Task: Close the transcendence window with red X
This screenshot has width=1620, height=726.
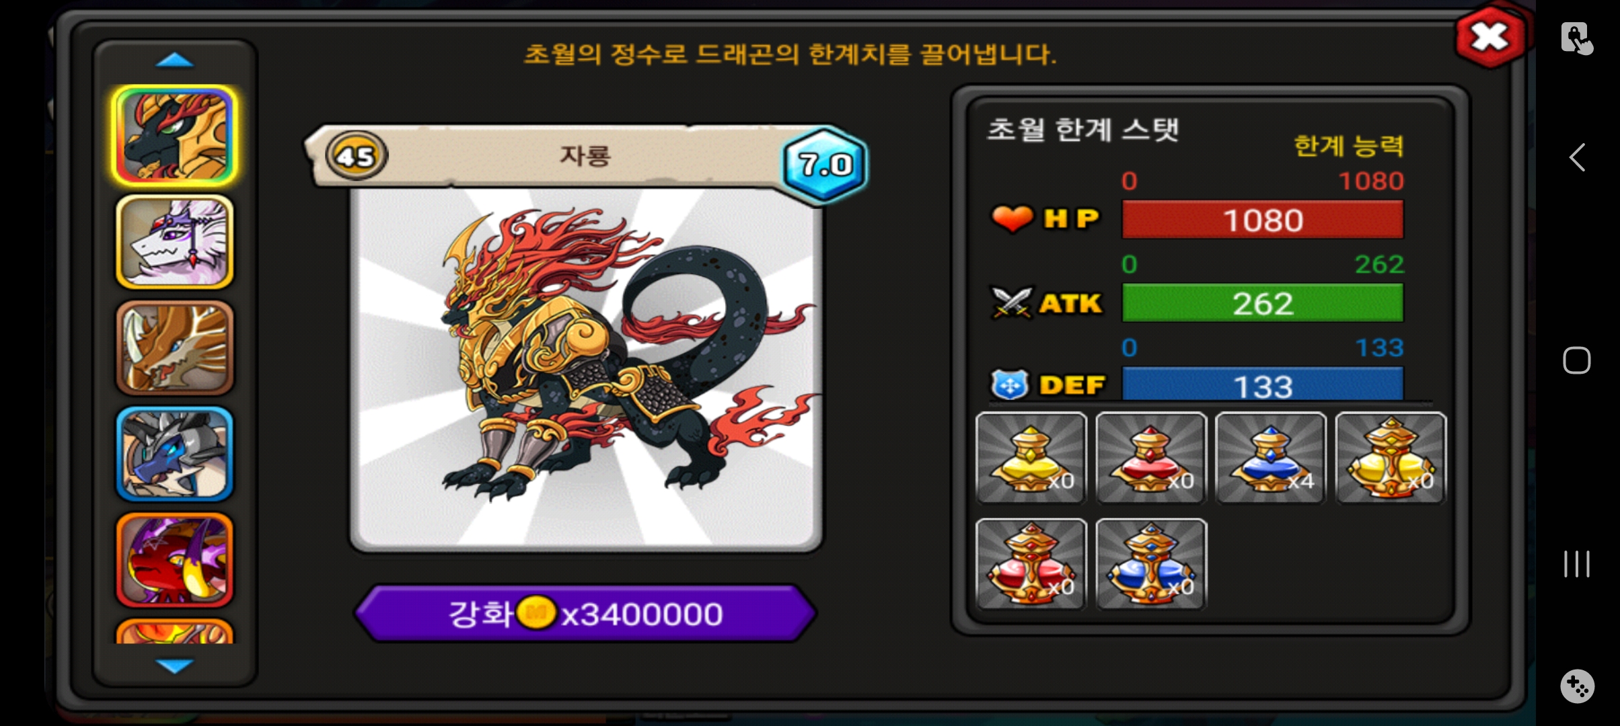Action: click(x=1490, y=36)
